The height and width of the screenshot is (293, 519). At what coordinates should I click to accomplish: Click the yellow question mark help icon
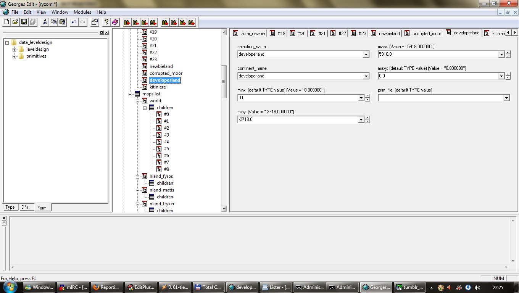click(x=106, y=22)
